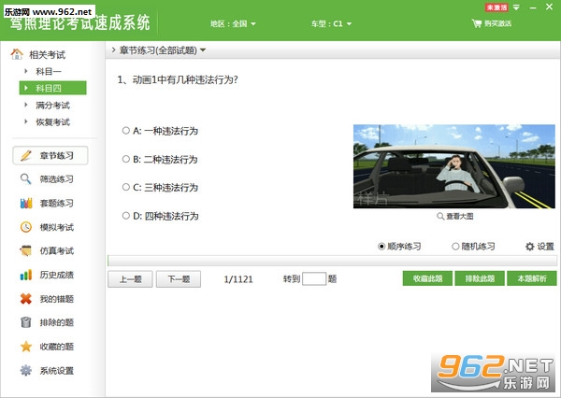Expand 章节练习(全部试题) chapter dropdown

(162, 50)
